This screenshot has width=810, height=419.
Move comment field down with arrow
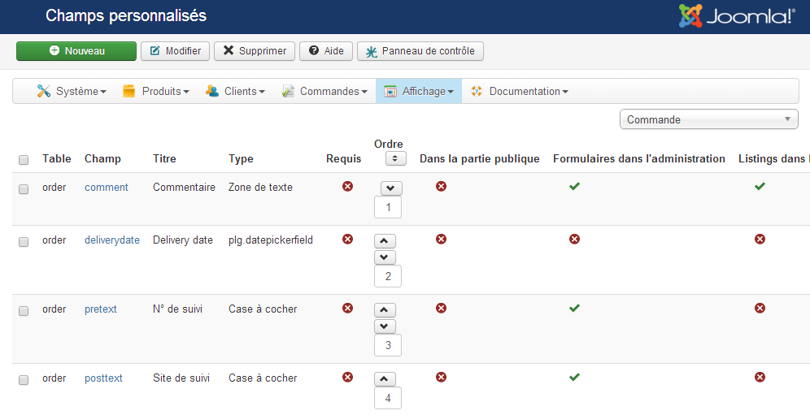click(x=391, y=188)
